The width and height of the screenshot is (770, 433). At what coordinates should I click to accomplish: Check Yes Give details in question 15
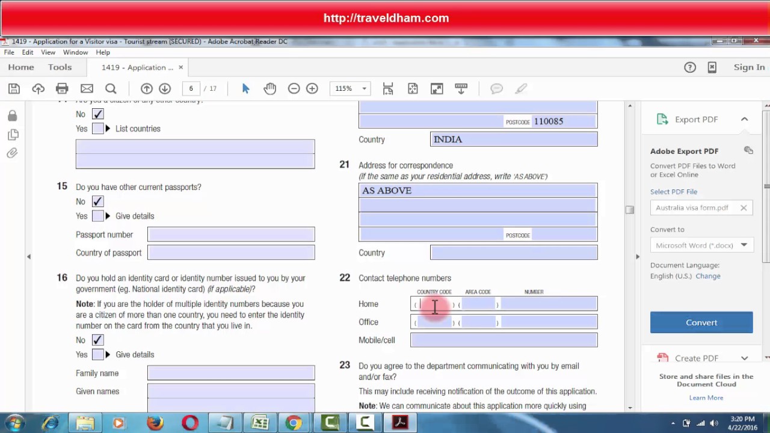coord(97,216)
